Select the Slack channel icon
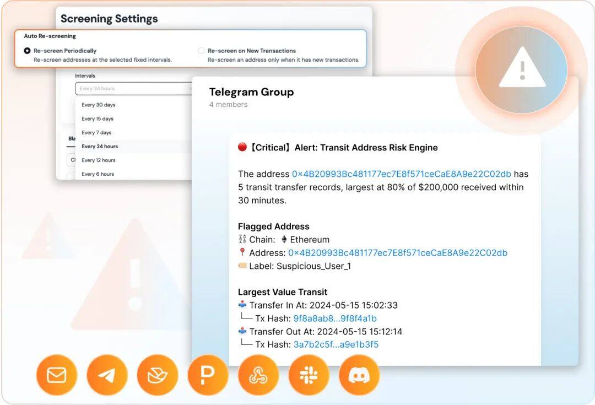The width and height of the screenshot is (595, 405). click(309, 375)
